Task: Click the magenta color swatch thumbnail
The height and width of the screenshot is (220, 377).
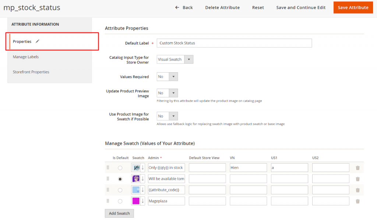Action: pyautogui.click(x=136, y=201)
